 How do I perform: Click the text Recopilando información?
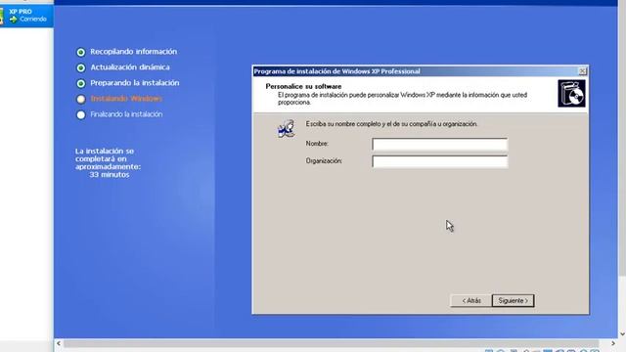point(133,52)
